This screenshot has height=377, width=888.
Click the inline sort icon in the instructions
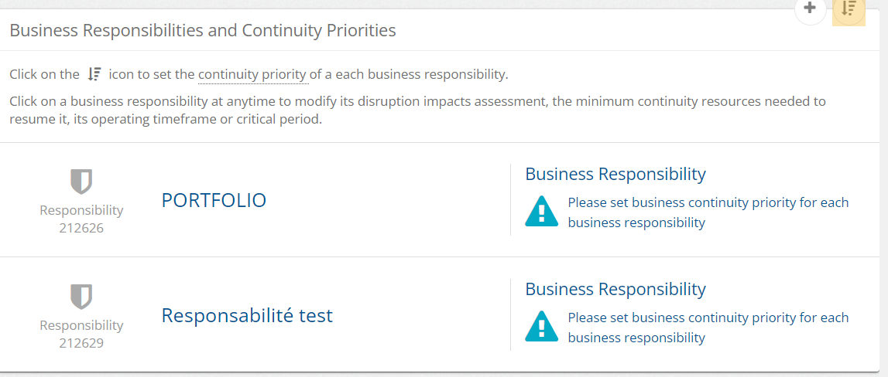click(94, 74)
